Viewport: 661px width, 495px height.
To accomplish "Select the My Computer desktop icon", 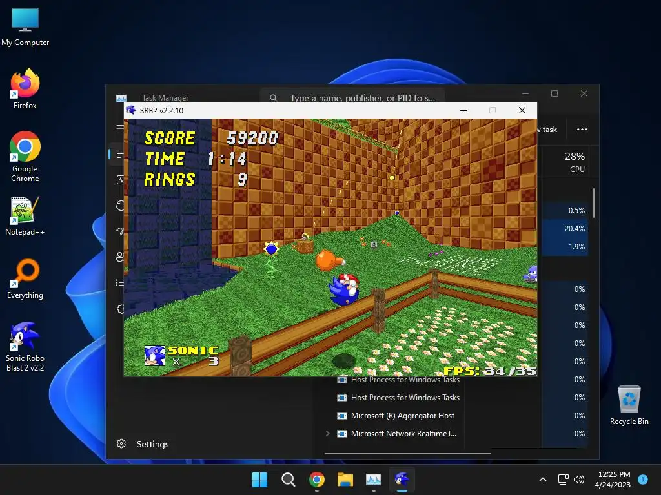I will tap(25, 26).
